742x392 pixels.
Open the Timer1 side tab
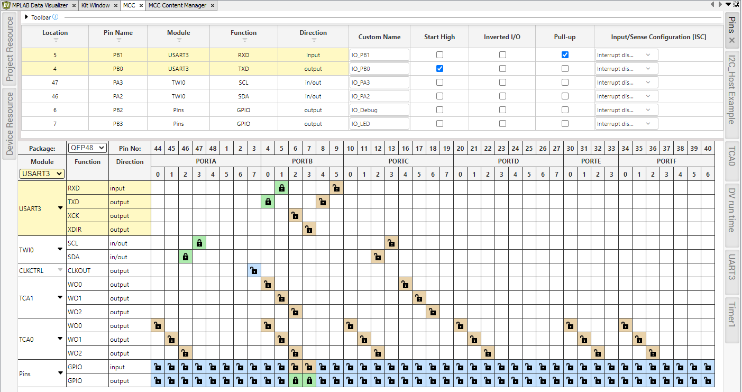coord(732,321)
